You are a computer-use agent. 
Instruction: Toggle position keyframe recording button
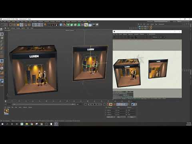[x=118, y=104]
